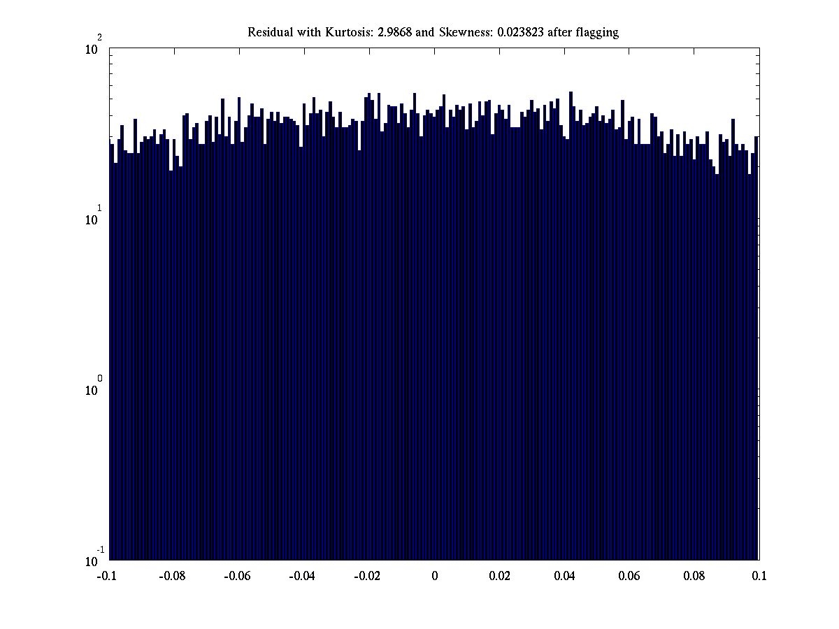Click the 0.02 x-axis tick label
The image size is (839, 629).
pyautogui.click(x=499, y=577)
